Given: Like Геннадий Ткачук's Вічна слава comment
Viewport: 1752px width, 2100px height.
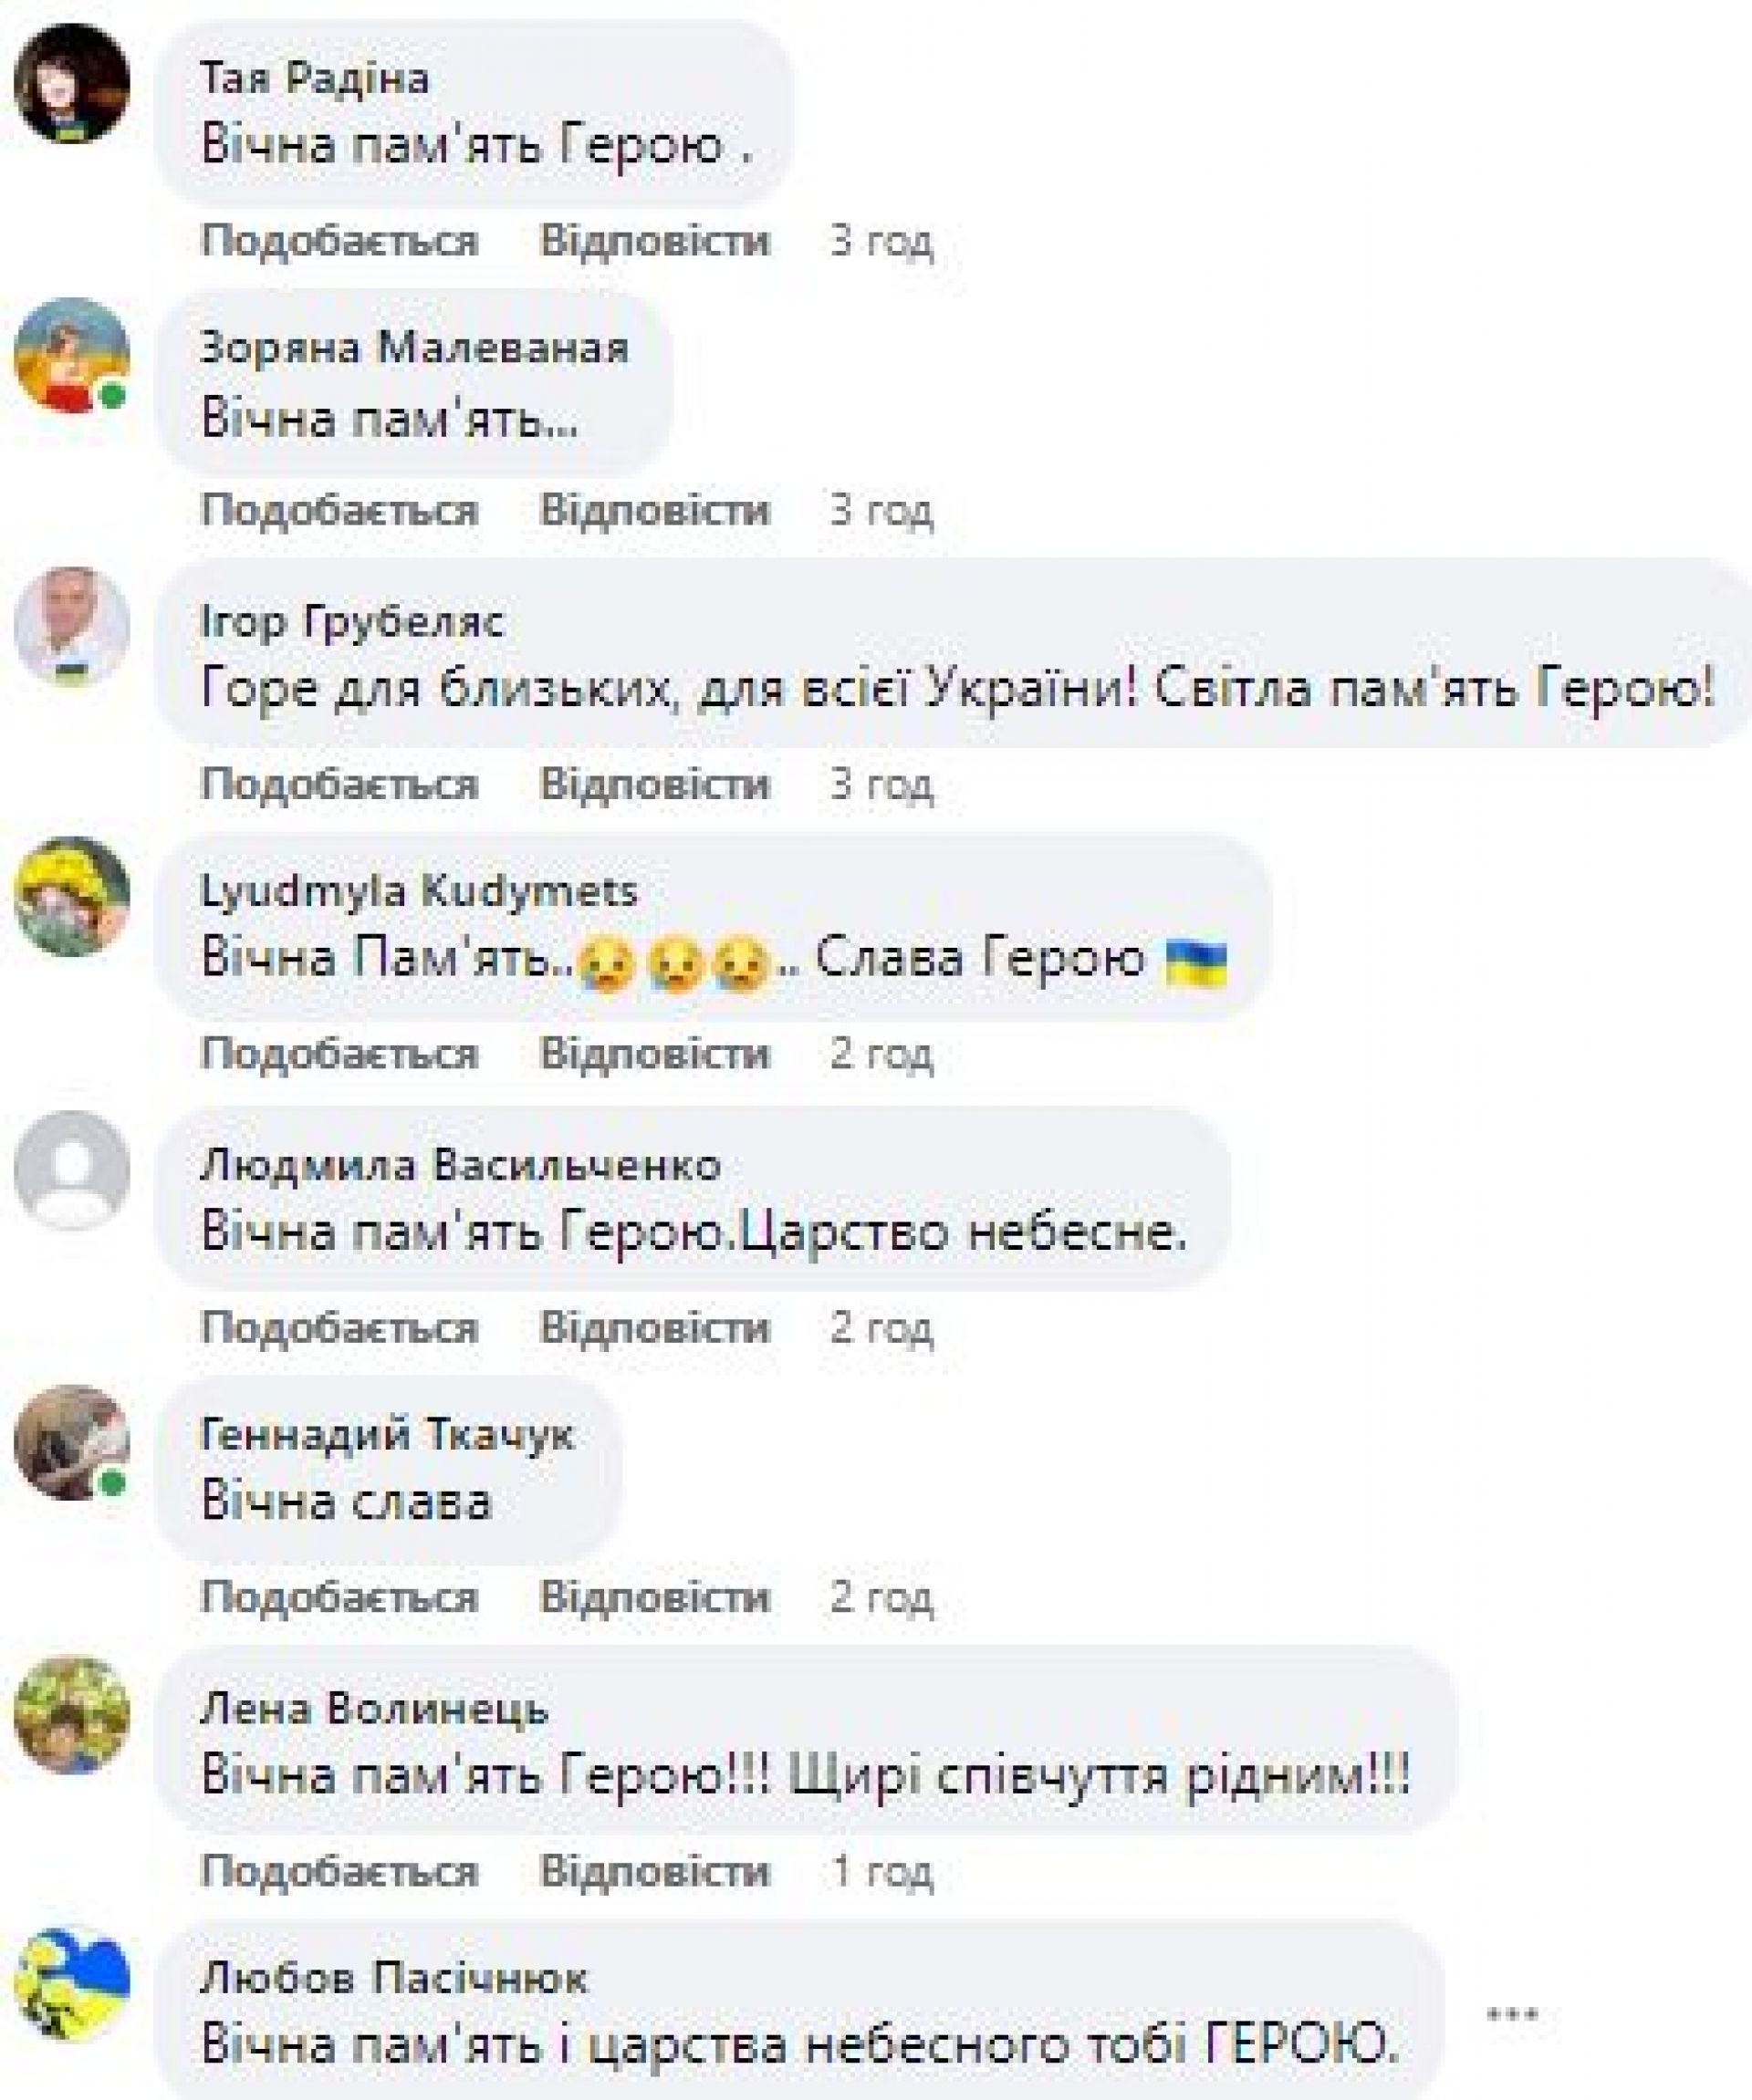Looking at the screenshot, I should 339,1597.
